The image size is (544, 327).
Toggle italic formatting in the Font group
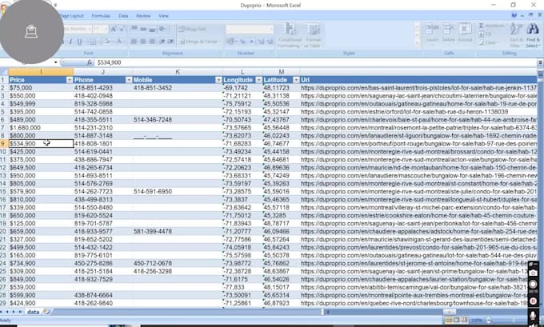(x=70, y=42)
